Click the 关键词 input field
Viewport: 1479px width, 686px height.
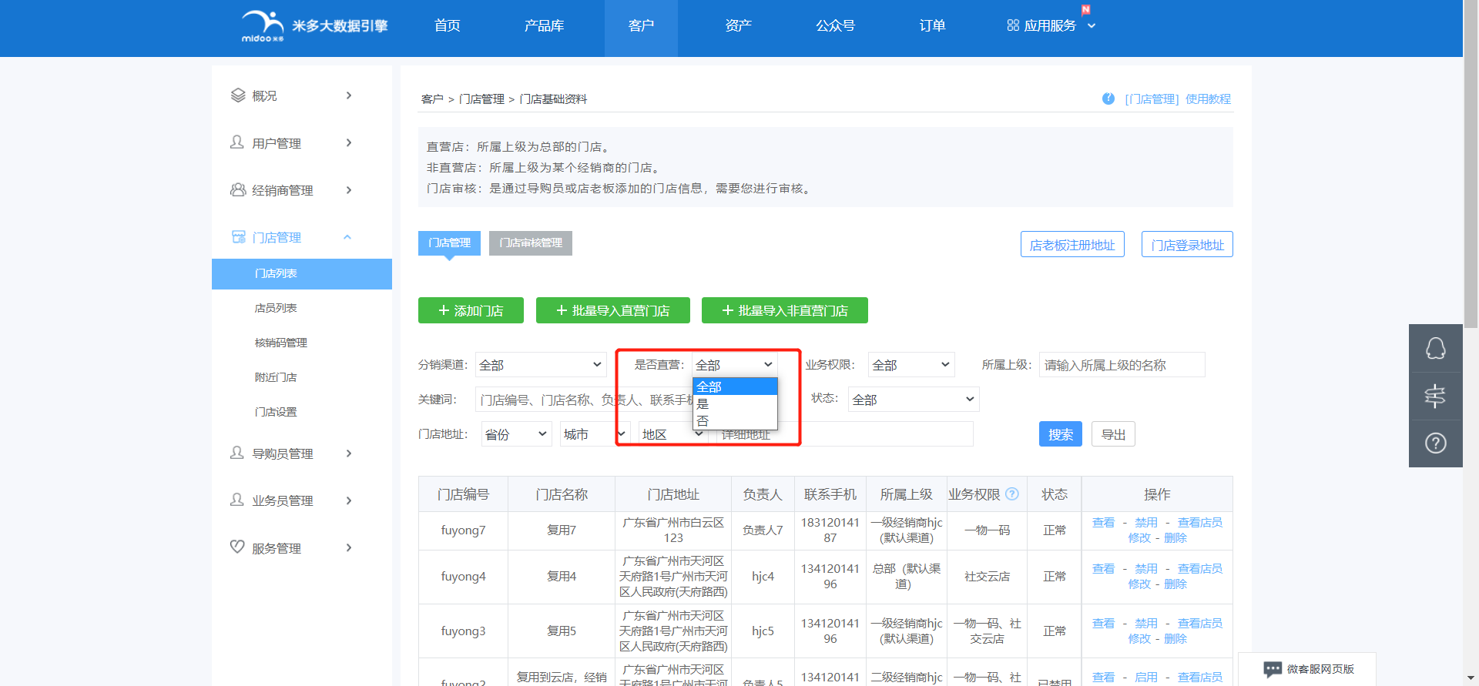pyautogui.click(x=584, y=400)
